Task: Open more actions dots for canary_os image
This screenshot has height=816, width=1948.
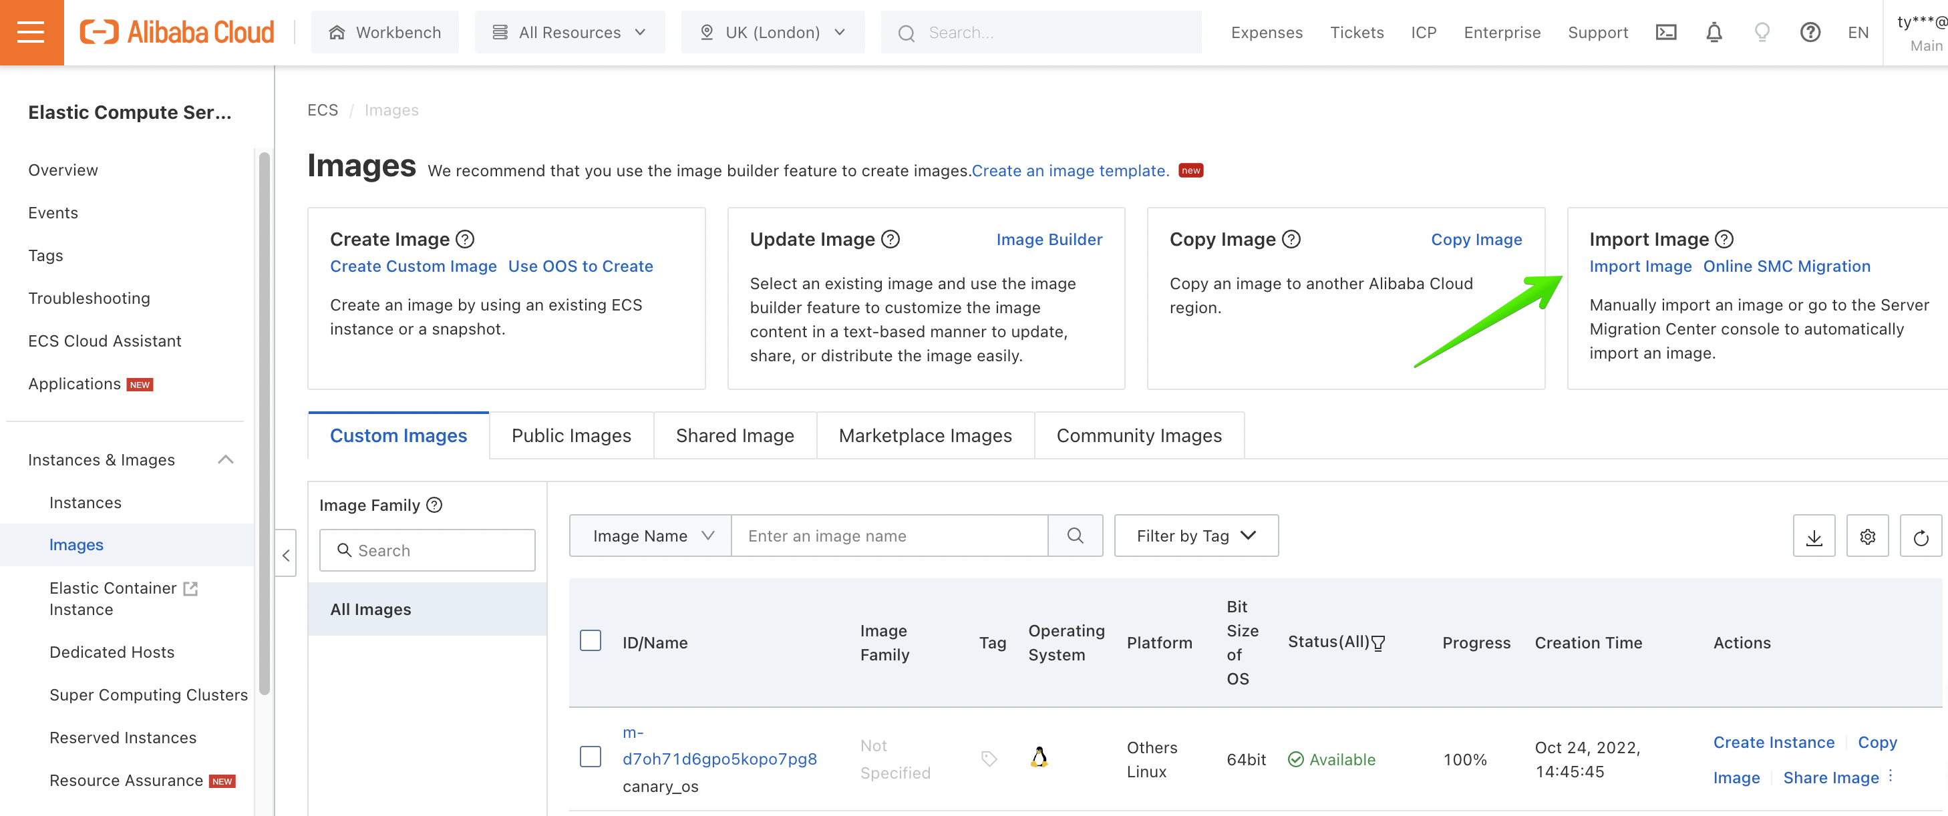Action: [x=1891, y=776]
